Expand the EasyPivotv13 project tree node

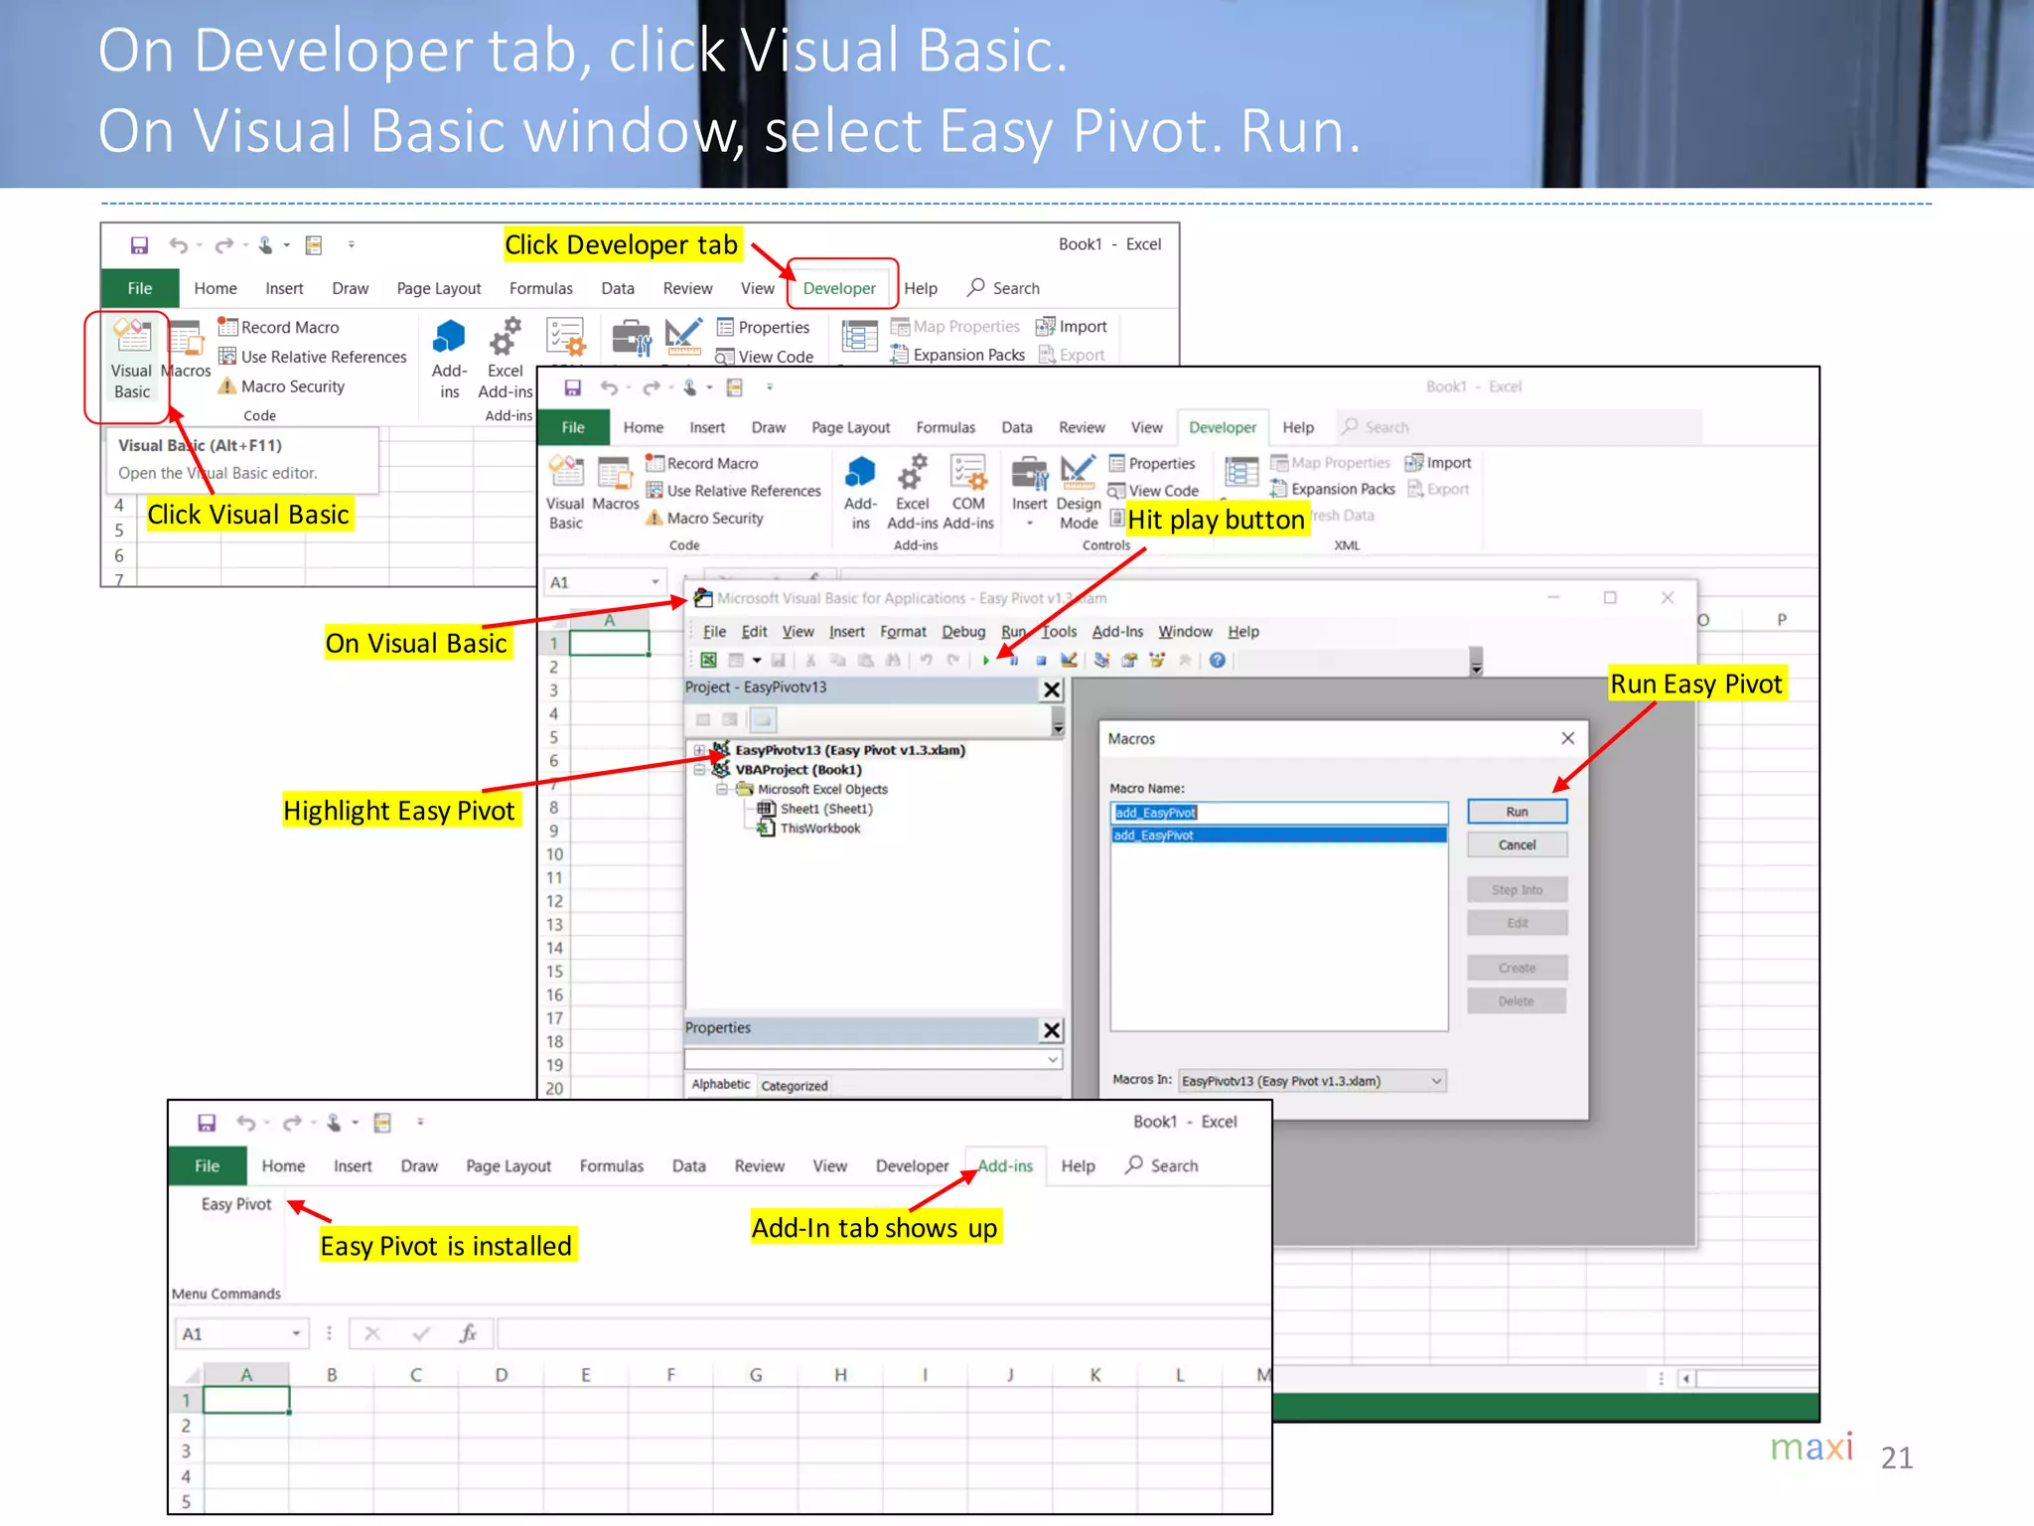(x=699, y=750)
